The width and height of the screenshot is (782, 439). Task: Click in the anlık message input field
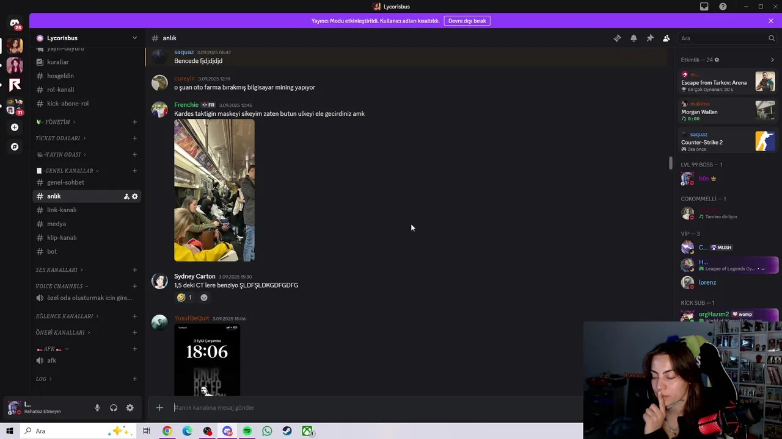point(376,407)
